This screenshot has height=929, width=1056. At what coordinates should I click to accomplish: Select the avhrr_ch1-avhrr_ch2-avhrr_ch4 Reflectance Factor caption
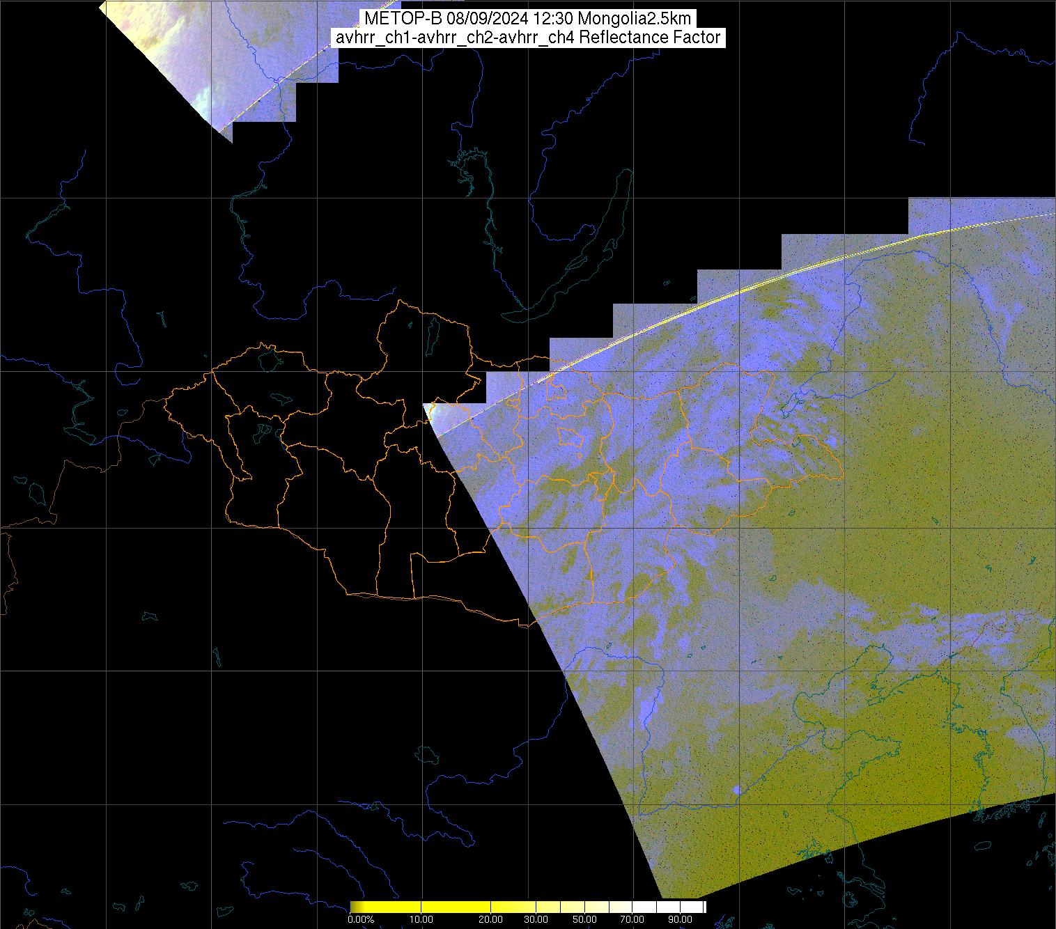pyautogui.click(x=527, y=38)
